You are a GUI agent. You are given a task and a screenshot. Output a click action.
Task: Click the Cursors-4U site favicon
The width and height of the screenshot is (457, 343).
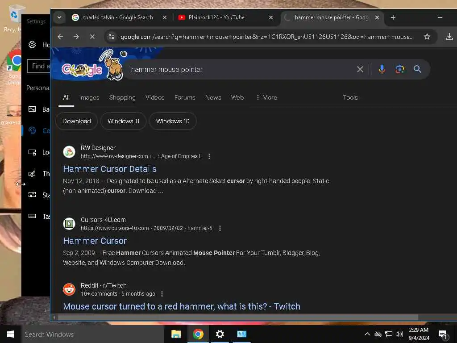pyautogui.click(x=69, y=224)
